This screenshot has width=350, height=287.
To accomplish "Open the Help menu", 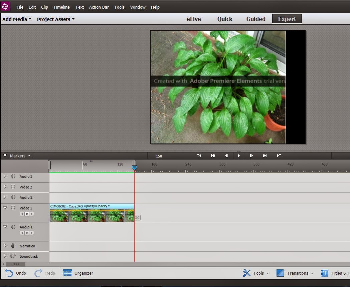I will point(155,7).
